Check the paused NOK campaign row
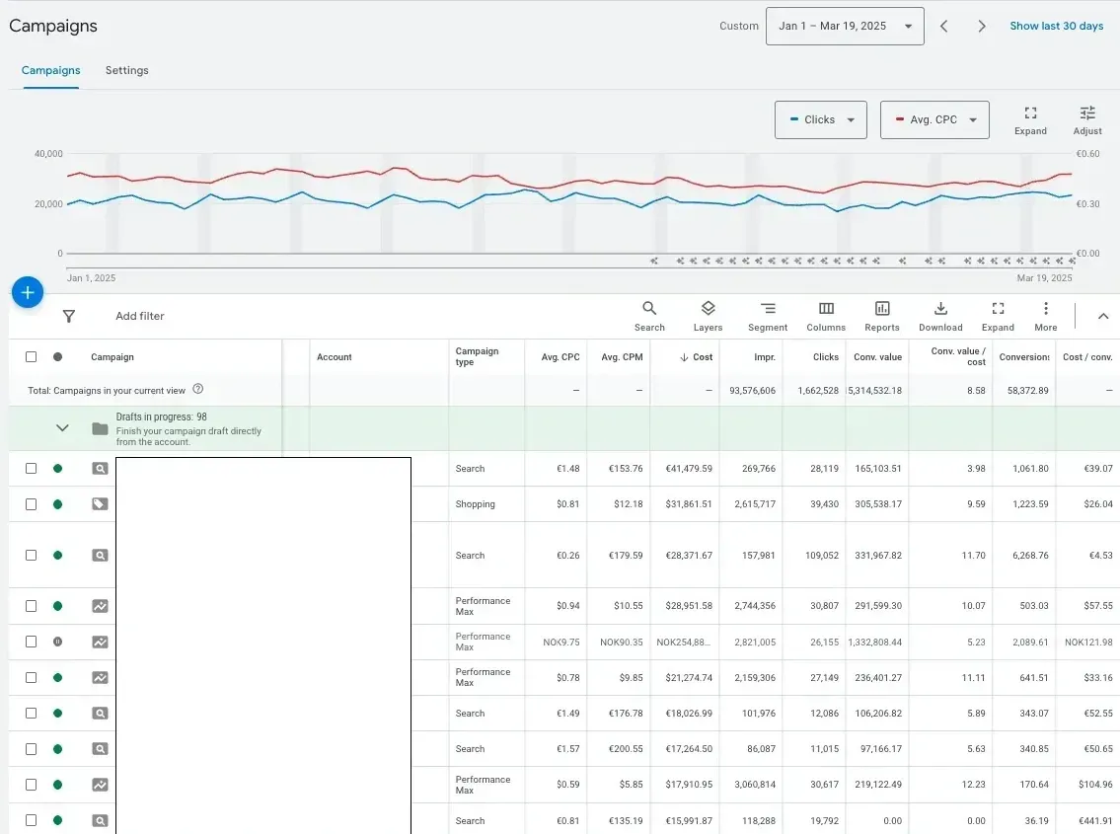The height and width of the screenshot is (834, 1120). pos(31,642)
